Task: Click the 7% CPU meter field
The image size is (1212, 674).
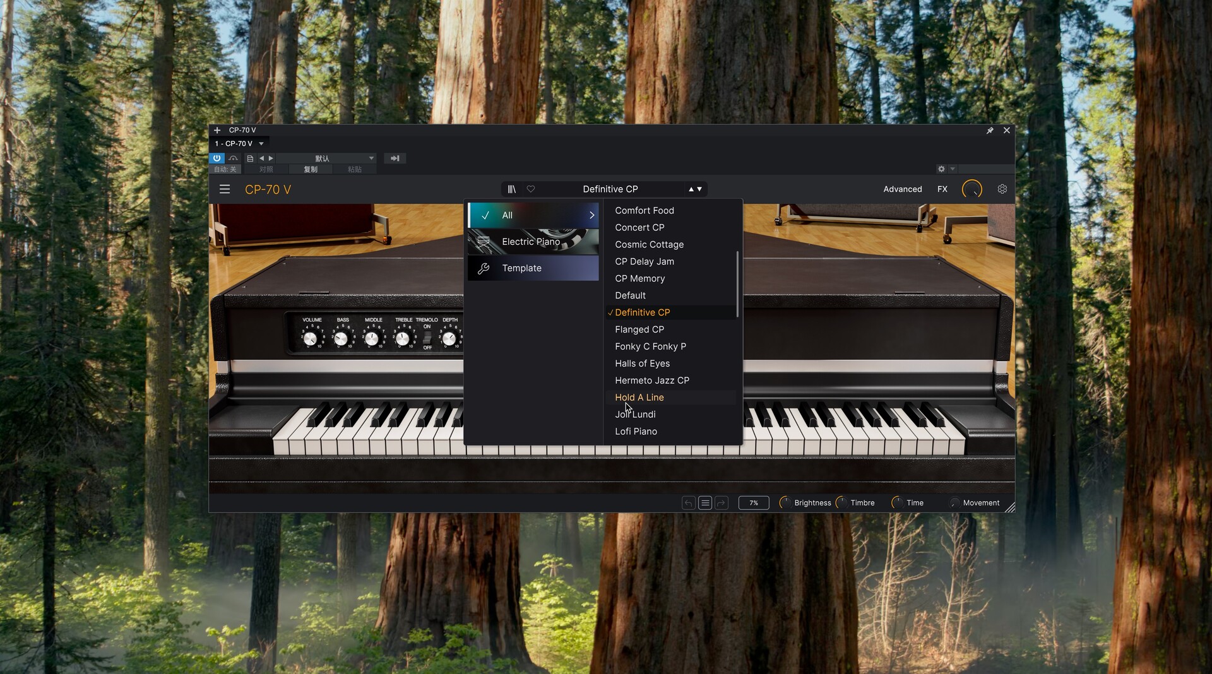Action: point(754,503)
